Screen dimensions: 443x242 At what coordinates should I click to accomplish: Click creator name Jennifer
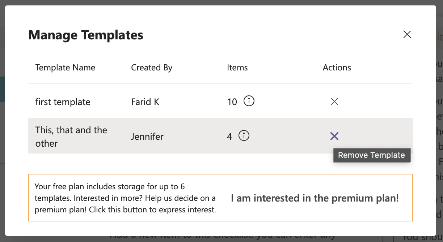pos(147,137)
